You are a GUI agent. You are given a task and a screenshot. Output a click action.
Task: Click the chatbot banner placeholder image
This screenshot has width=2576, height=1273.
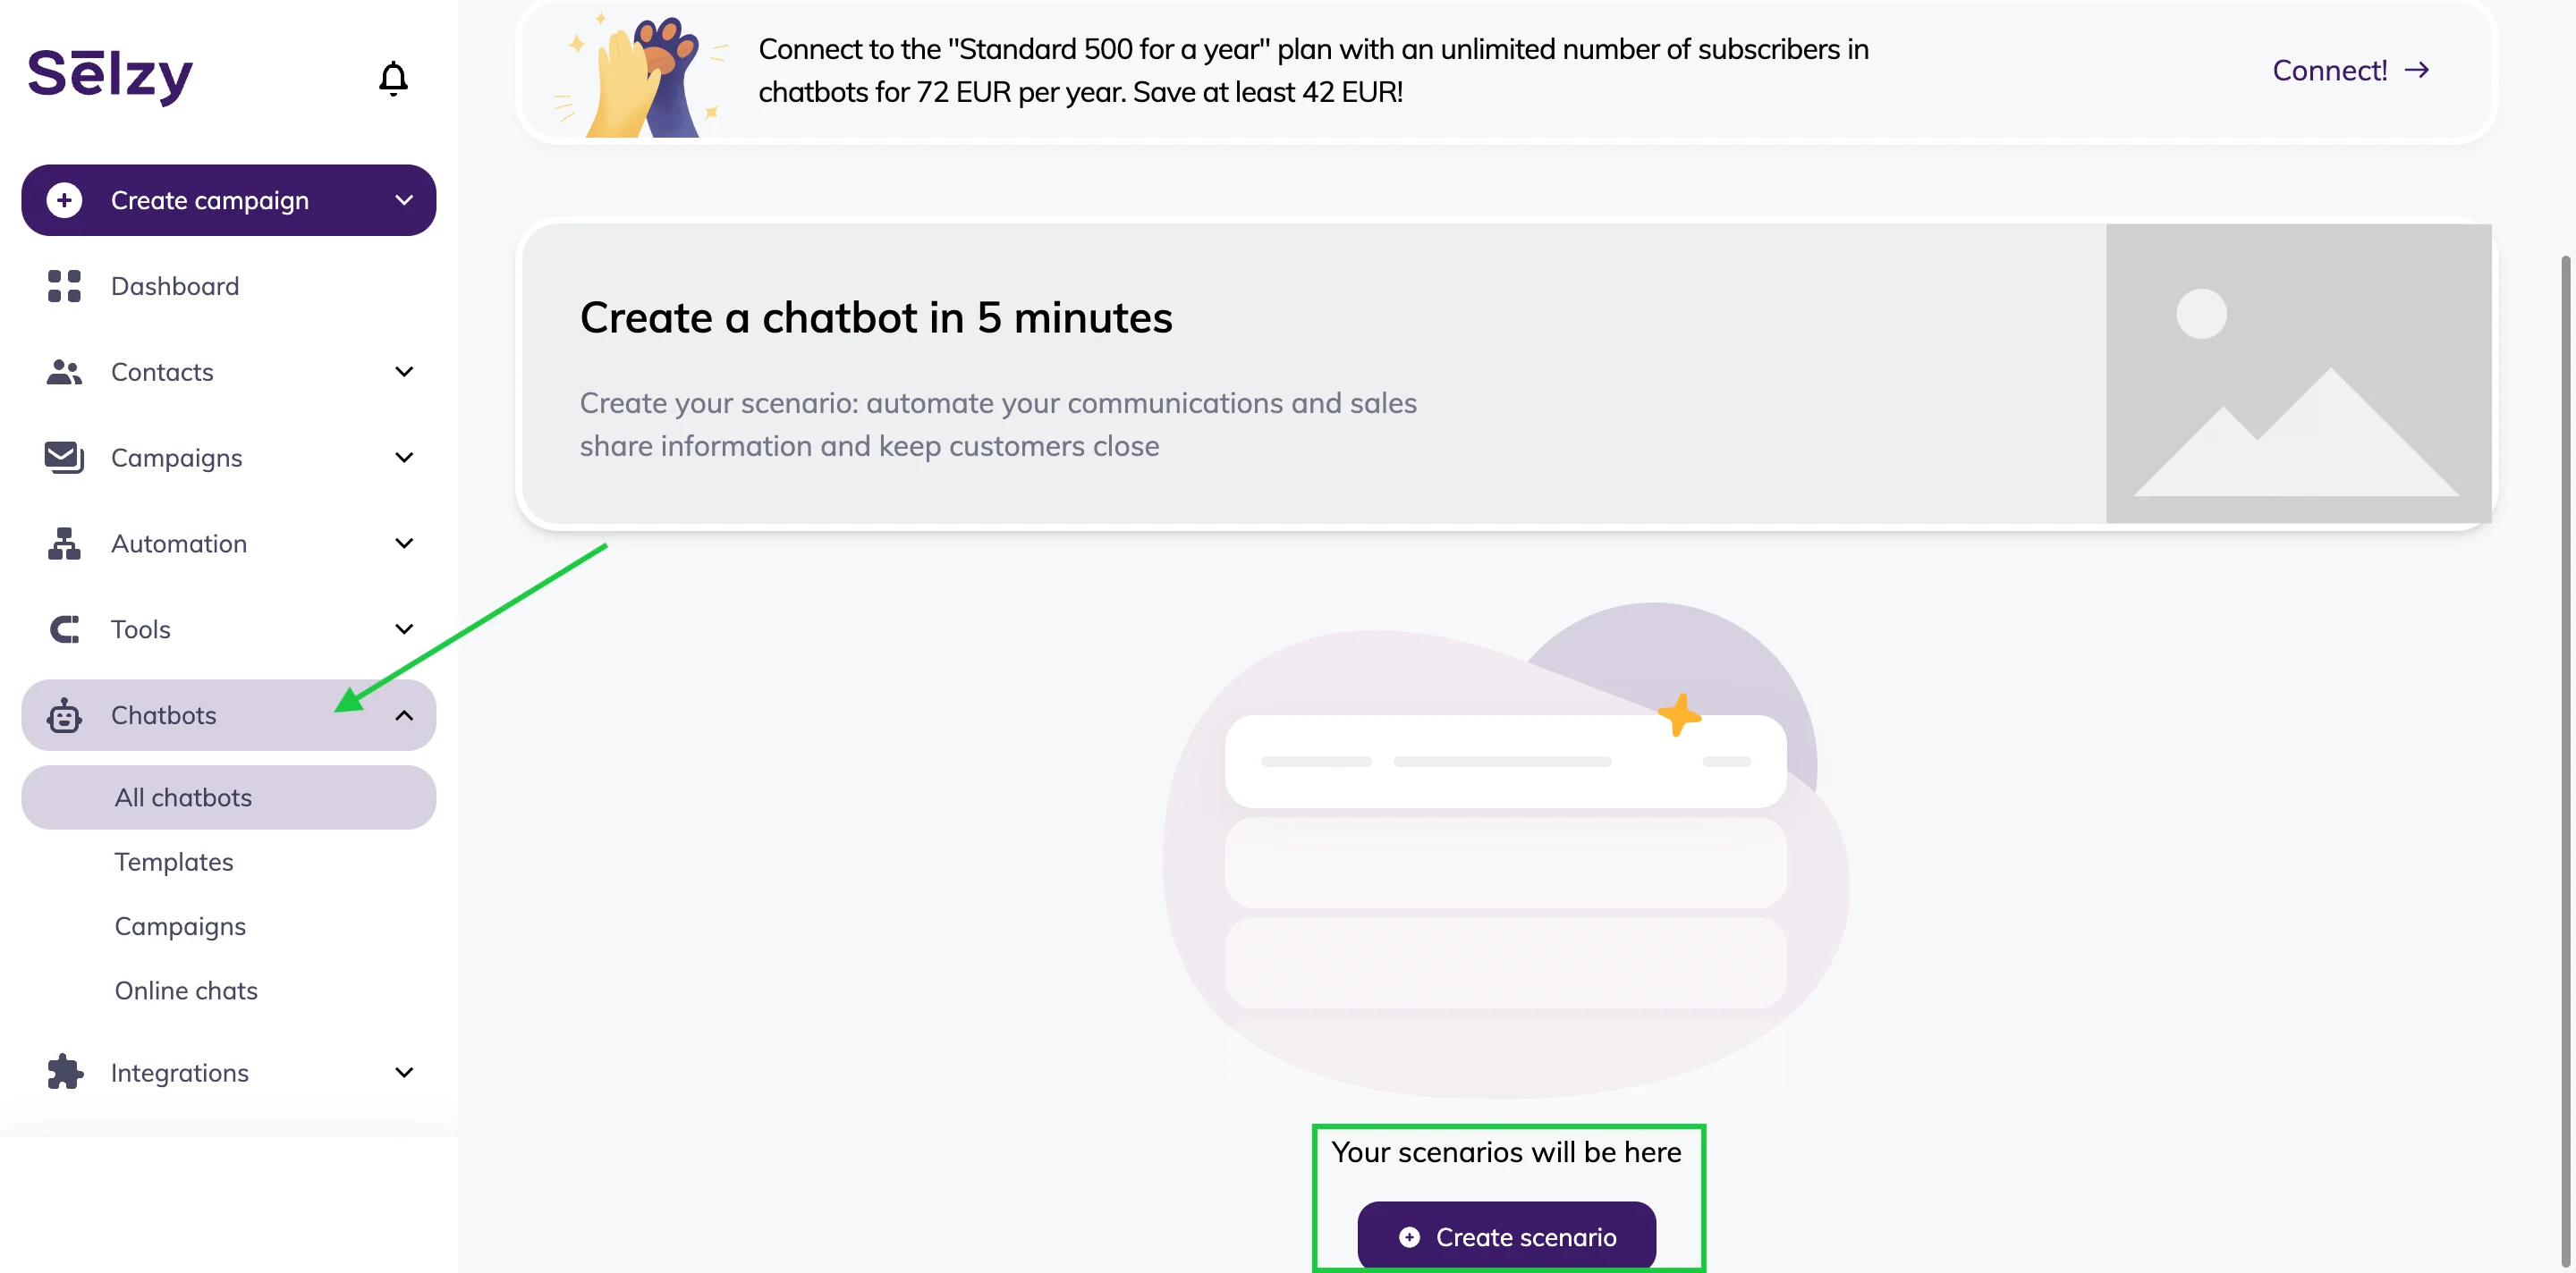(x=2297, y=373)
